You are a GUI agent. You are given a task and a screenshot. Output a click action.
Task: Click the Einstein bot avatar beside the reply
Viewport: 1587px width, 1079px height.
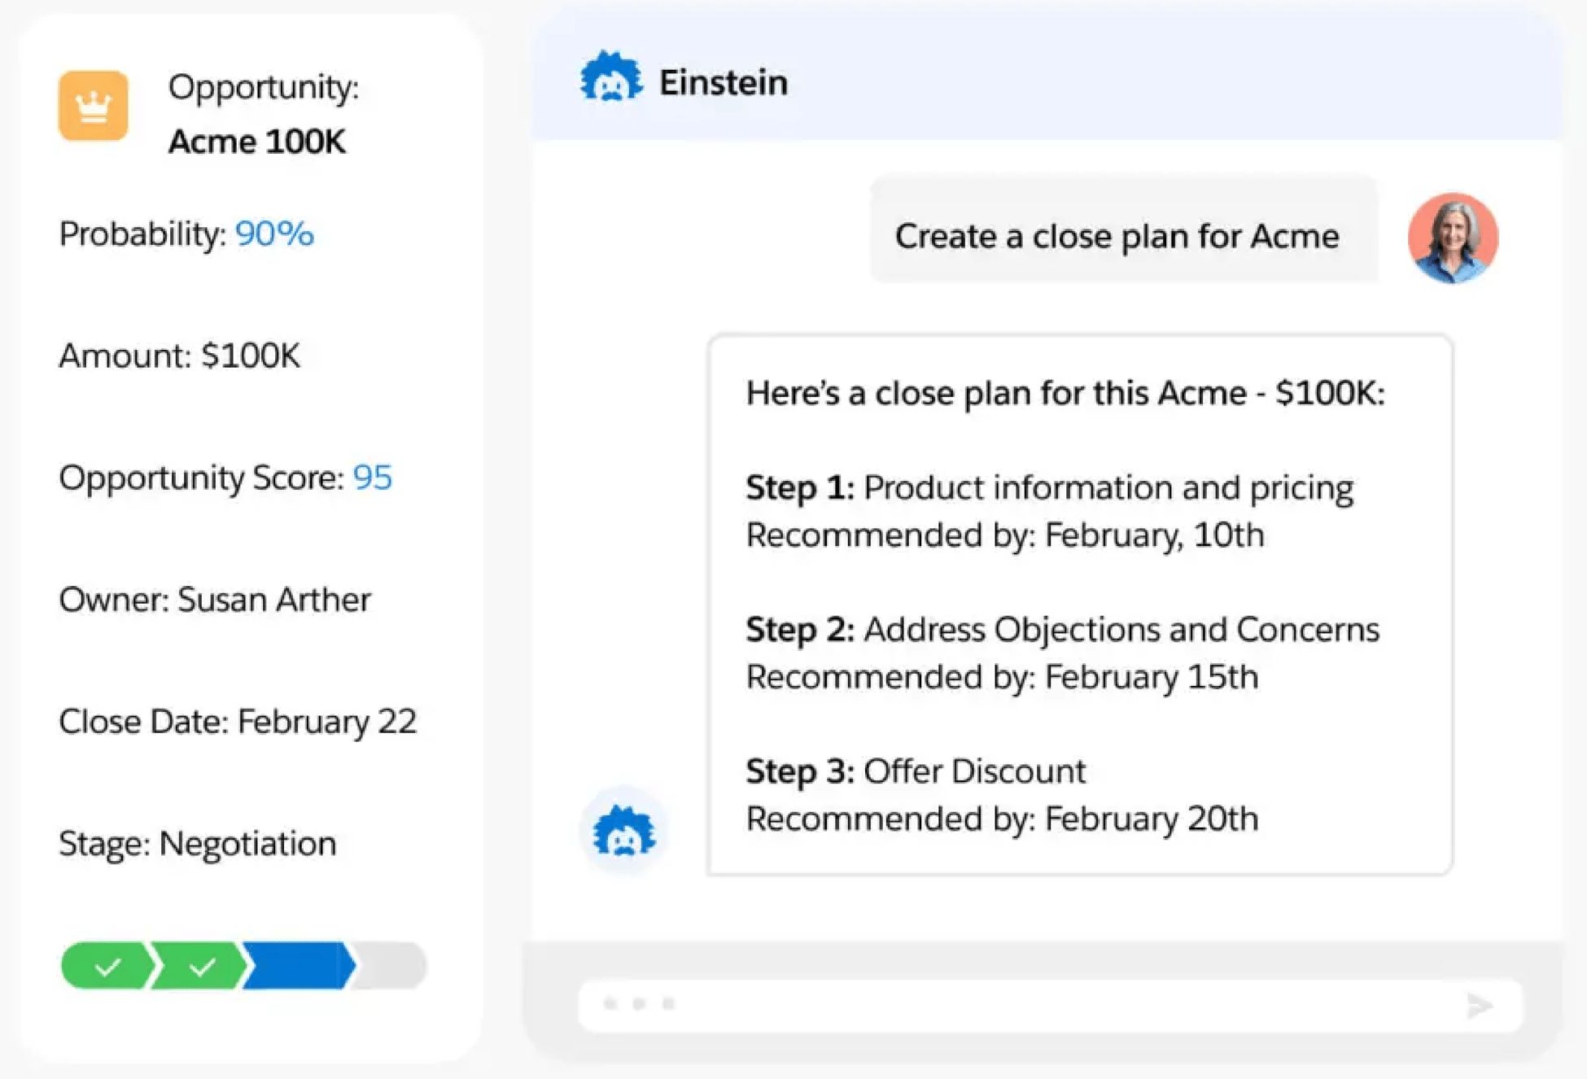click(x=624, y=831)
